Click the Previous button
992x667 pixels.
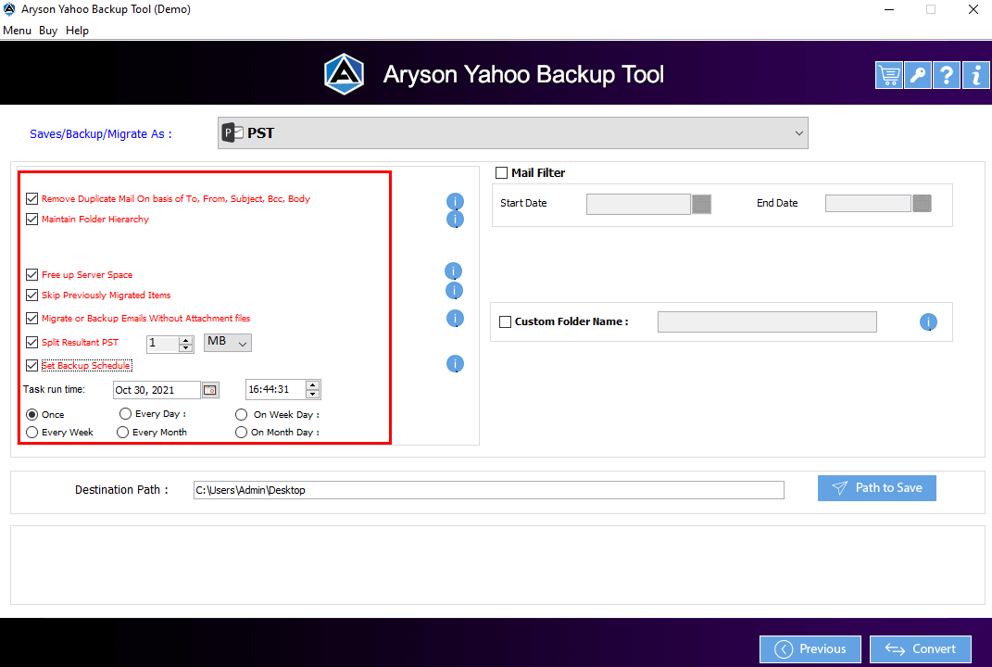pos(810,648)
